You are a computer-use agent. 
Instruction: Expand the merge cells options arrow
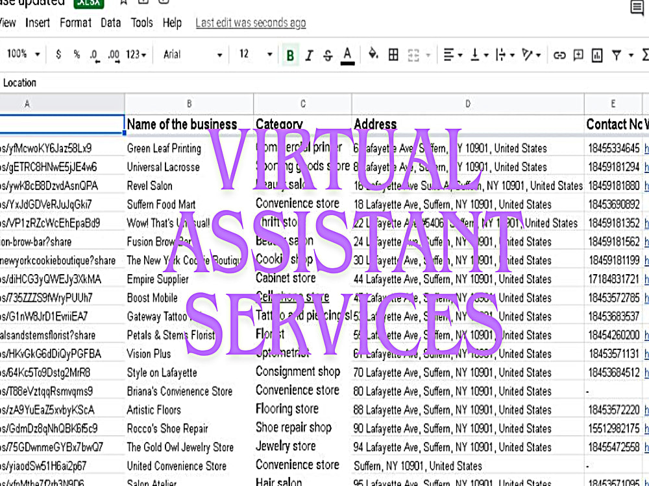coord(428,55)
